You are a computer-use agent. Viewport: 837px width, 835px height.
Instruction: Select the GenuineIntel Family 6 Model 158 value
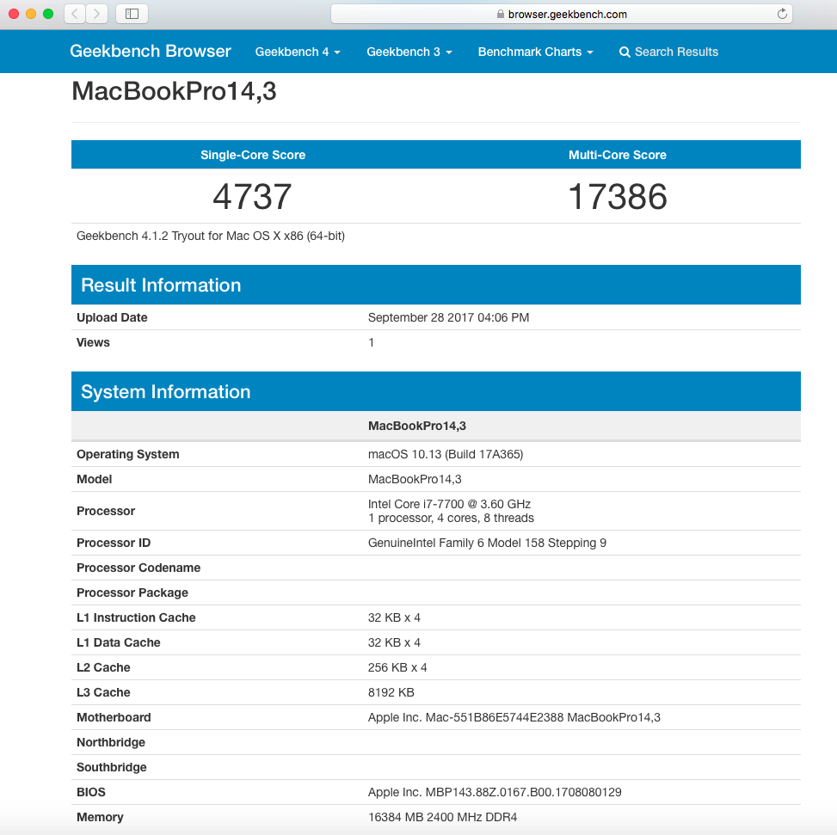click(488, 543)
